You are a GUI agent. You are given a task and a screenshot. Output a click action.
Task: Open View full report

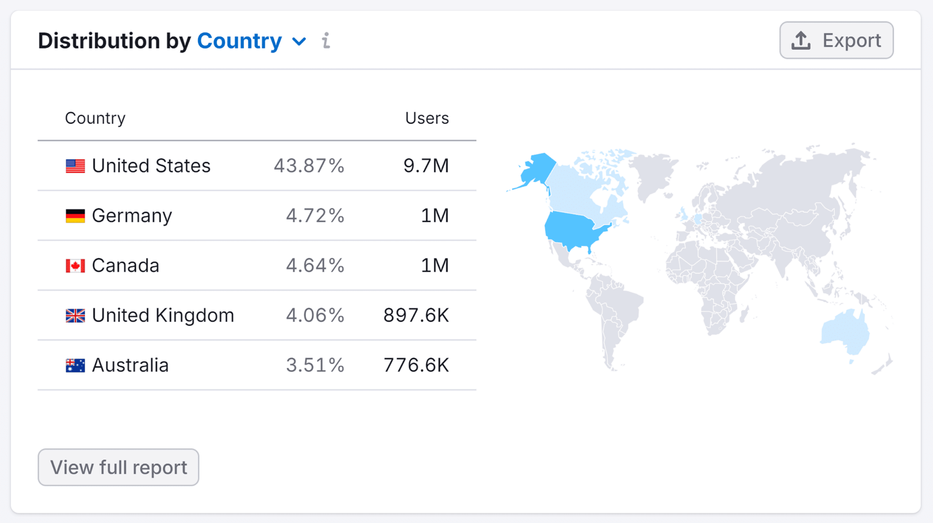coord(118,467)
